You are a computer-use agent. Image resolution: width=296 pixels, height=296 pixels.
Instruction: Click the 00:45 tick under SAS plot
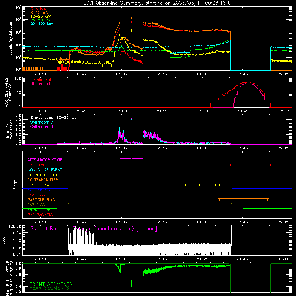pos(81,259)
